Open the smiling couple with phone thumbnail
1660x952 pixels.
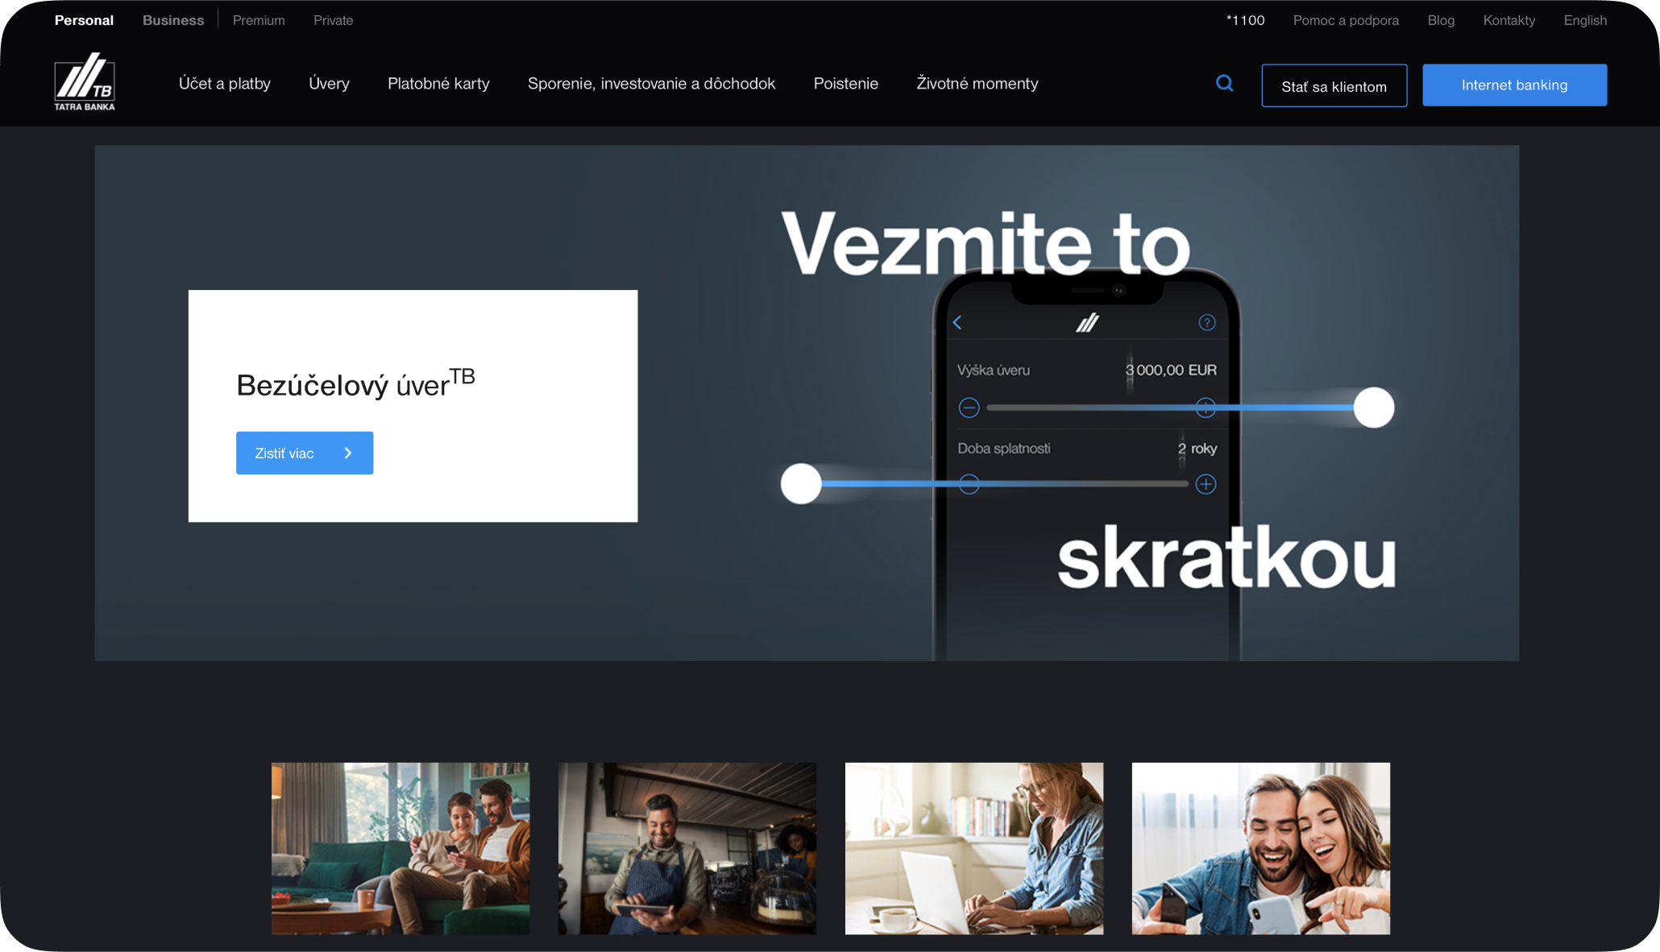tap(1261, 848)
